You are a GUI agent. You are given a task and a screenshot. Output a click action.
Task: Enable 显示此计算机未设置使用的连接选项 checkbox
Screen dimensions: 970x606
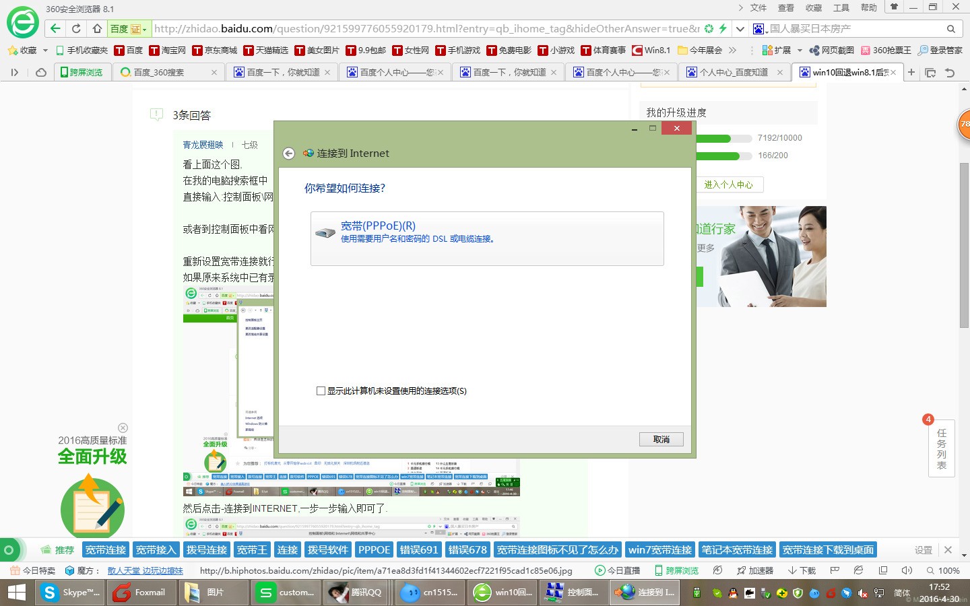click(x=321, y=391)
